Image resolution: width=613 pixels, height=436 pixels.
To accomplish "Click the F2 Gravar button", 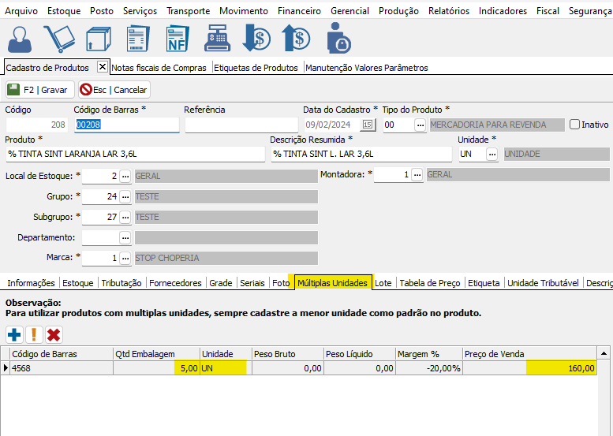I will coord(39,90).
